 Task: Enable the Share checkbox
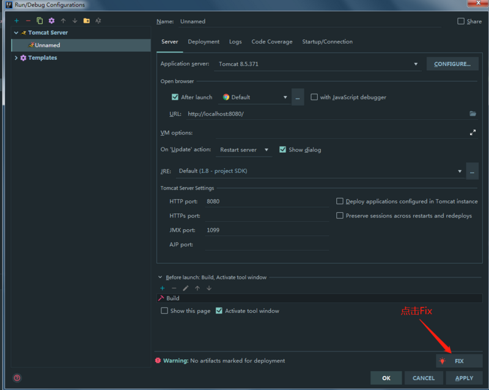(x=461, y=21)
